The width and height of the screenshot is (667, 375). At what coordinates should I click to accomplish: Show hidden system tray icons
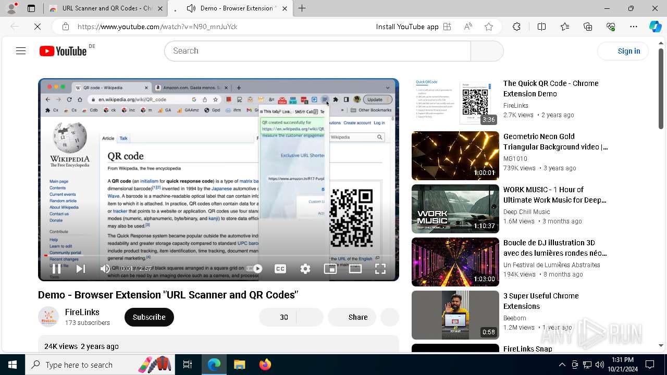562,365
